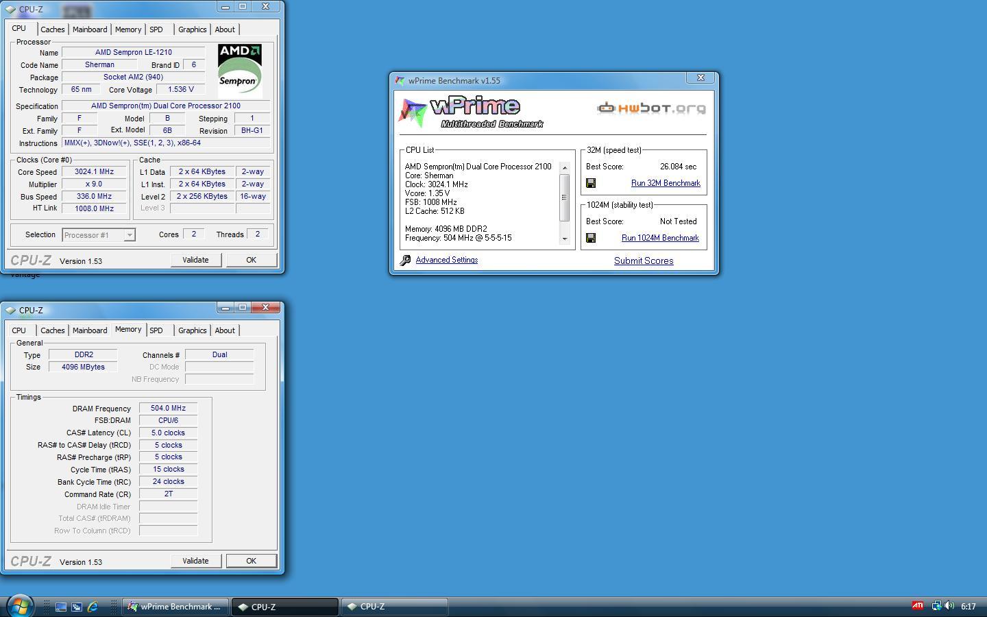Image resolution: width=987 pixels, height=617 pixels.
Task: Click the CPU List scrollbar up arrow
Action: [x=565, y=167]
